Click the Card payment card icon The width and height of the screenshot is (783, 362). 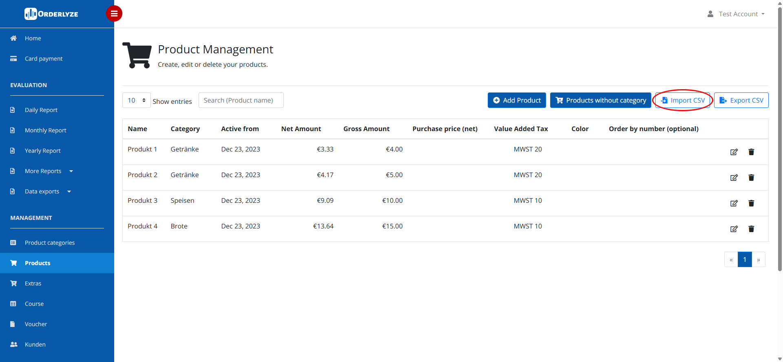[x=13, y=59]
